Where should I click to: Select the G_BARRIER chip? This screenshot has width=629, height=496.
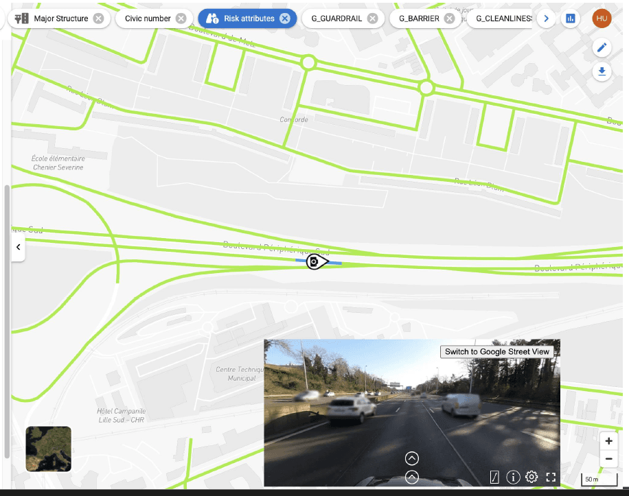click(419, 19)
